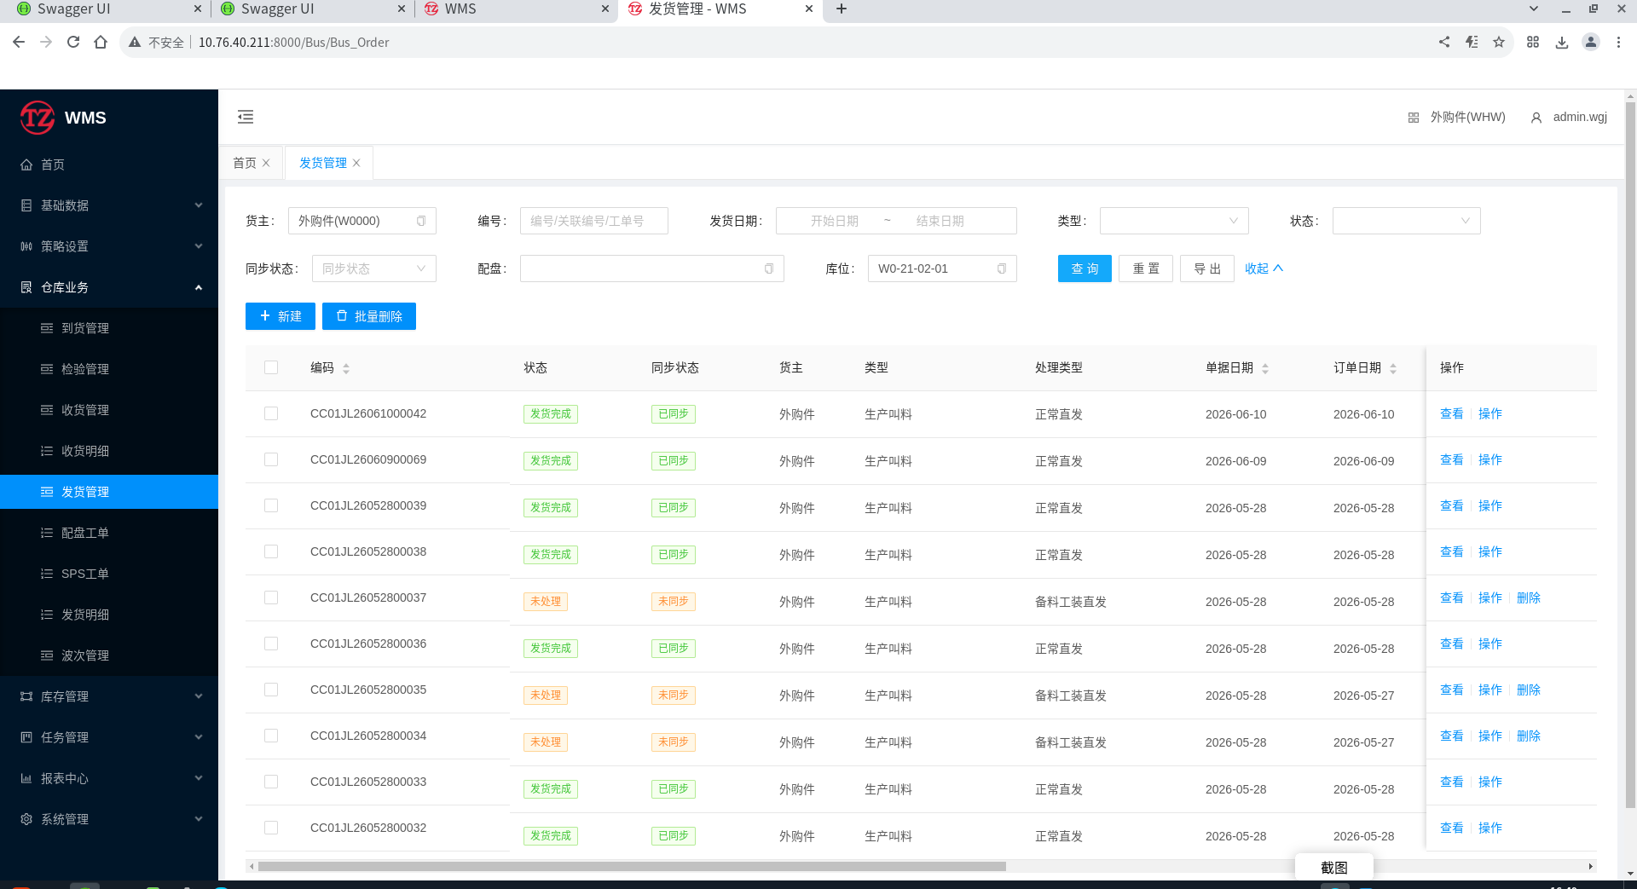Expand the 库存管理 sidebar menu

point(109,696)
